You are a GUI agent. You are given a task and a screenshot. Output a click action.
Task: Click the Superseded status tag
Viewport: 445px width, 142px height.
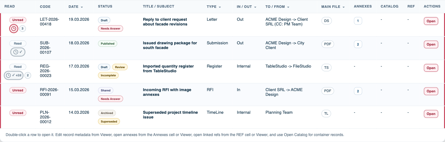[x=109, y=121]
